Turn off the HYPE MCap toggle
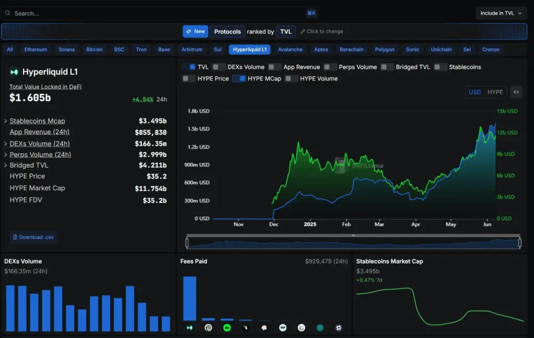This screenshot has height=338, width=534. [239, 79]
